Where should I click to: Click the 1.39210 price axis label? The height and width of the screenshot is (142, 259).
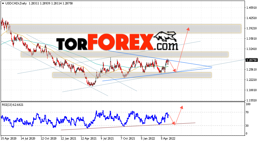point(251,28)
